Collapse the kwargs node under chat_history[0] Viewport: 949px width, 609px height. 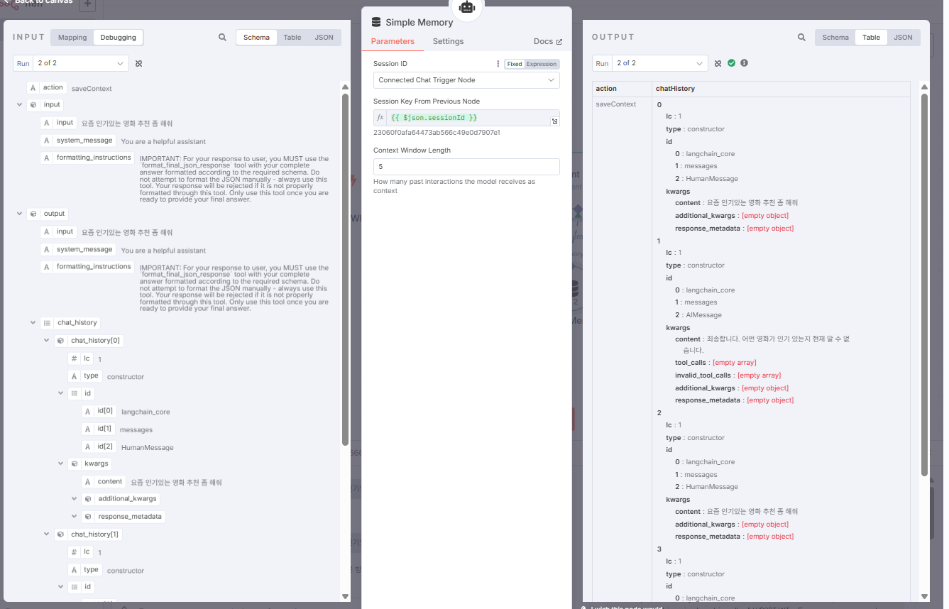coord(60,463)
